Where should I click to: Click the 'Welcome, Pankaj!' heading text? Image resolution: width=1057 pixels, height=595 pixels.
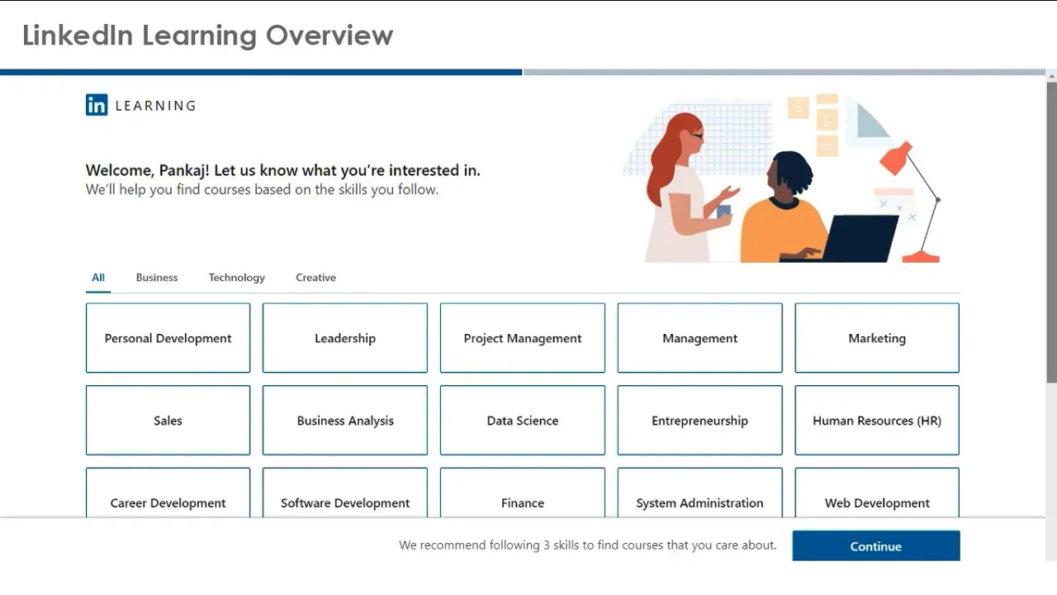click(x=283, y=170)
